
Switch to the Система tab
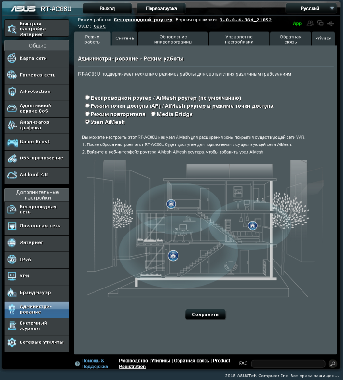coord(124,39)
